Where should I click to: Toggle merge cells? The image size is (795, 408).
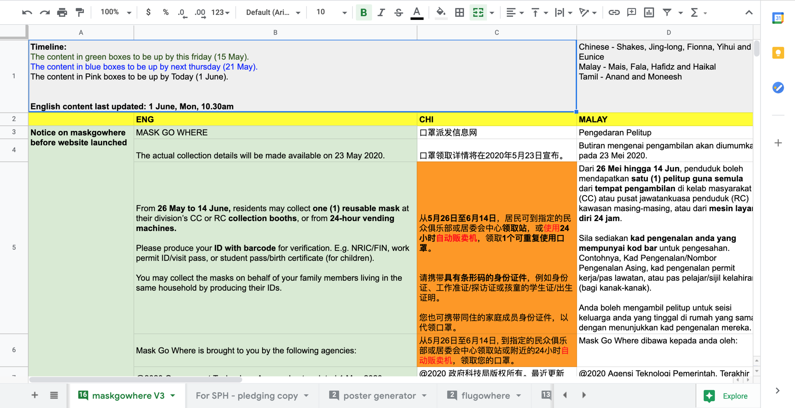[478, 12]
